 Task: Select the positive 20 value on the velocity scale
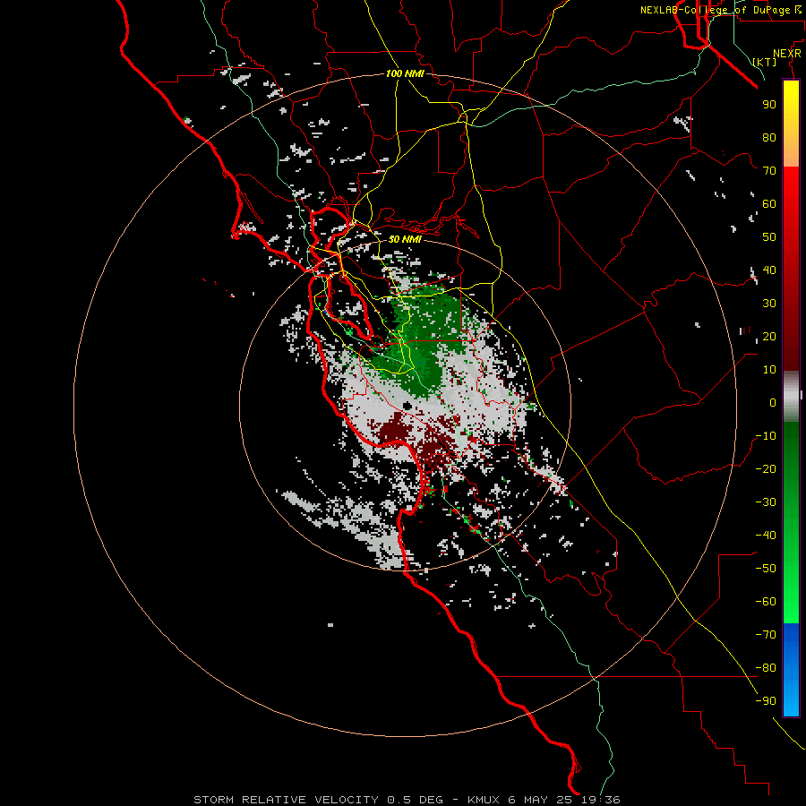769,336
